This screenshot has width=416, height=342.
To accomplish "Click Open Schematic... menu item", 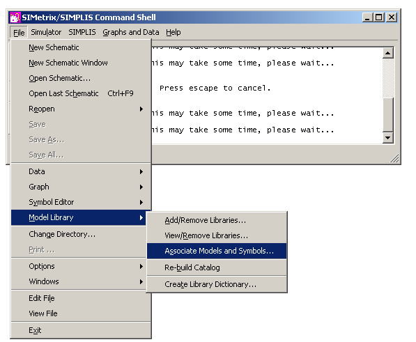I will coord(81,78).
